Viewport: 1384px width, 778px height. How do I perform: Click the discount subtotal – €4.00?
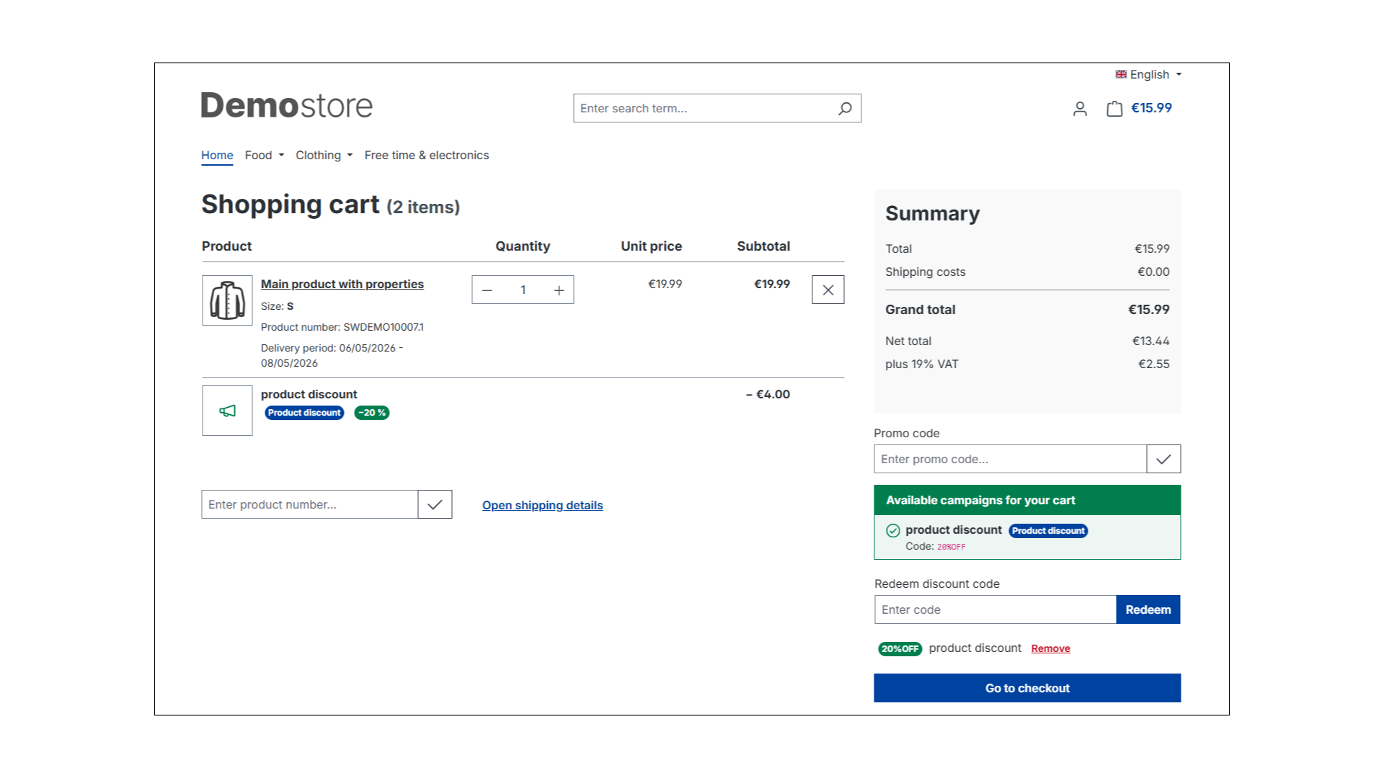point(768,394)
